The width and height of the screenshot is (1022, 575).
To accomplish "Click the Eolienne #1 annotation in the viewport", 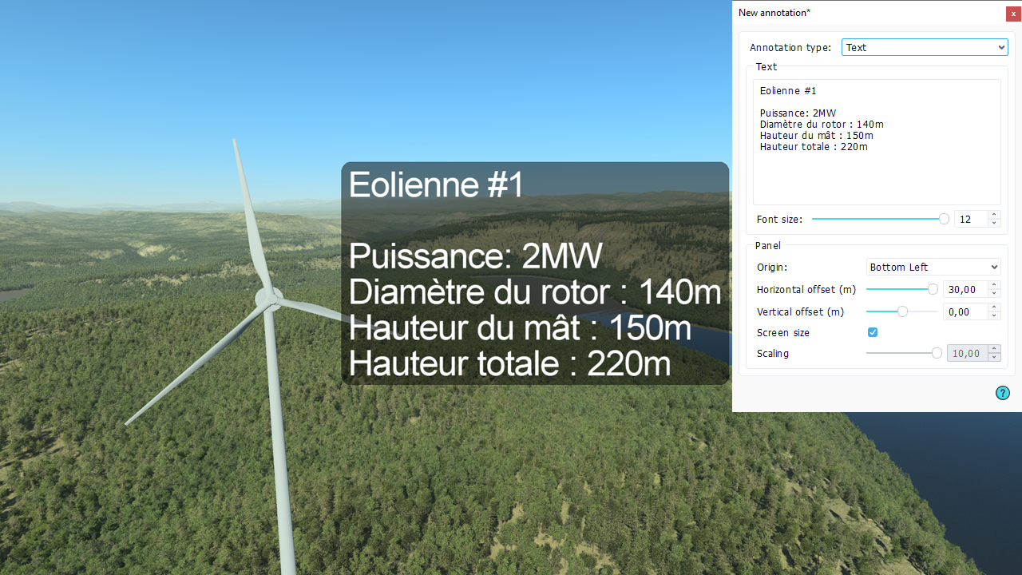I will [x=534, y=273].
